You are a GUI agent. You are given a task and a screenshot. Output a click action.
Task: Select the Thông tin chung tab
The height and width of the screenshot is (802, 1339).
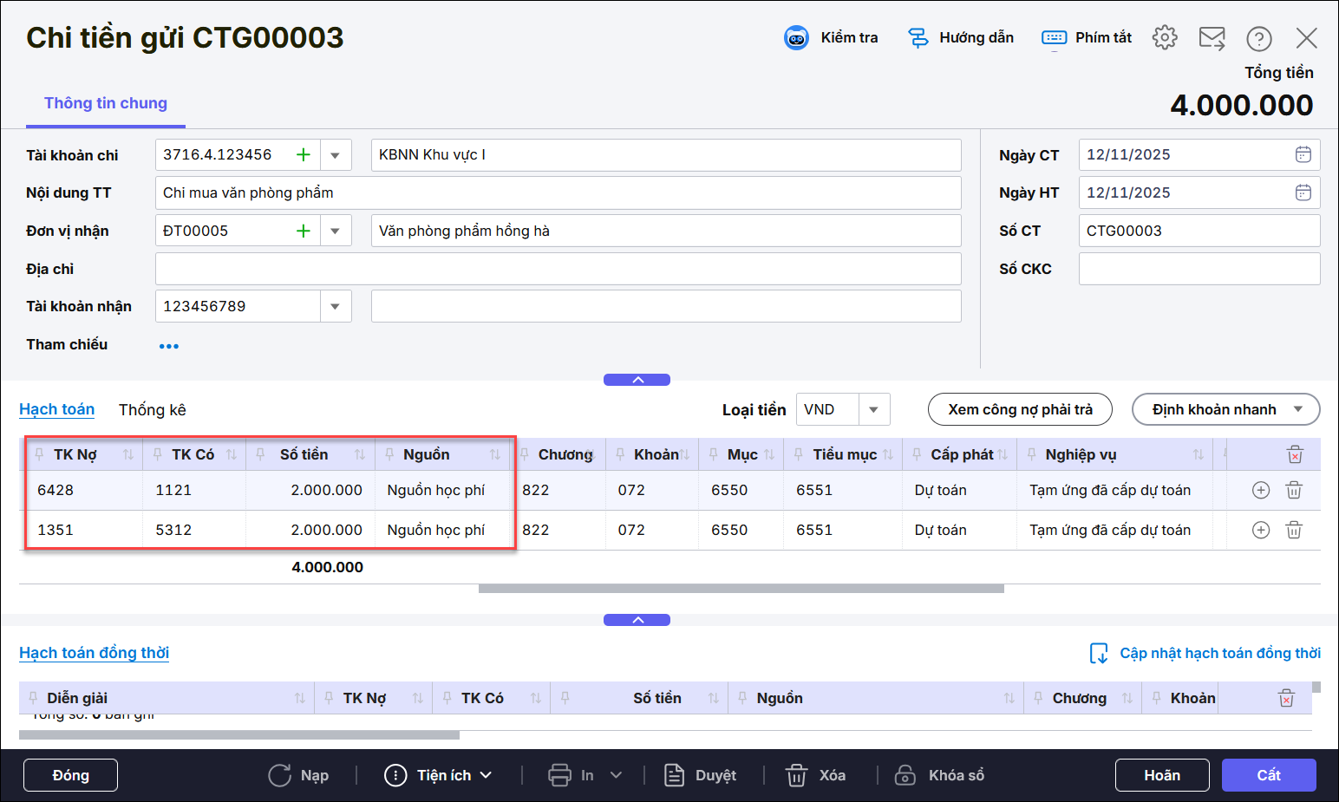coord(106,103)
